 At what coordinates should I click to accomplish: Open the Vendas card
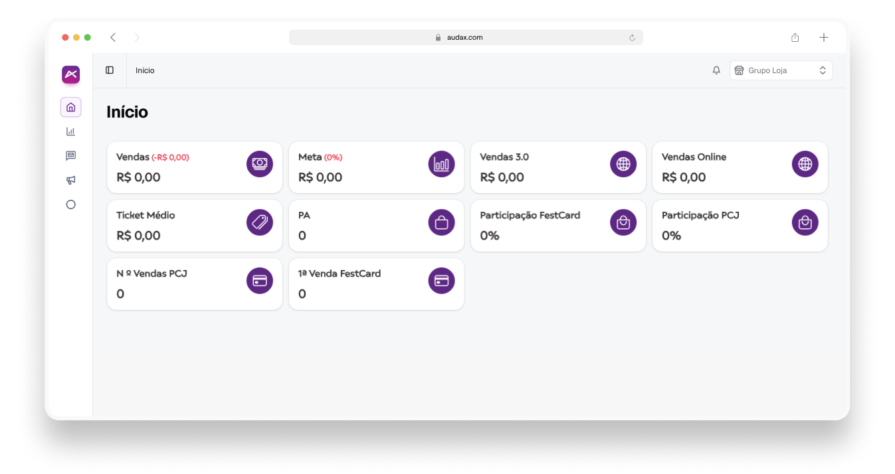[x=194, y=167]
